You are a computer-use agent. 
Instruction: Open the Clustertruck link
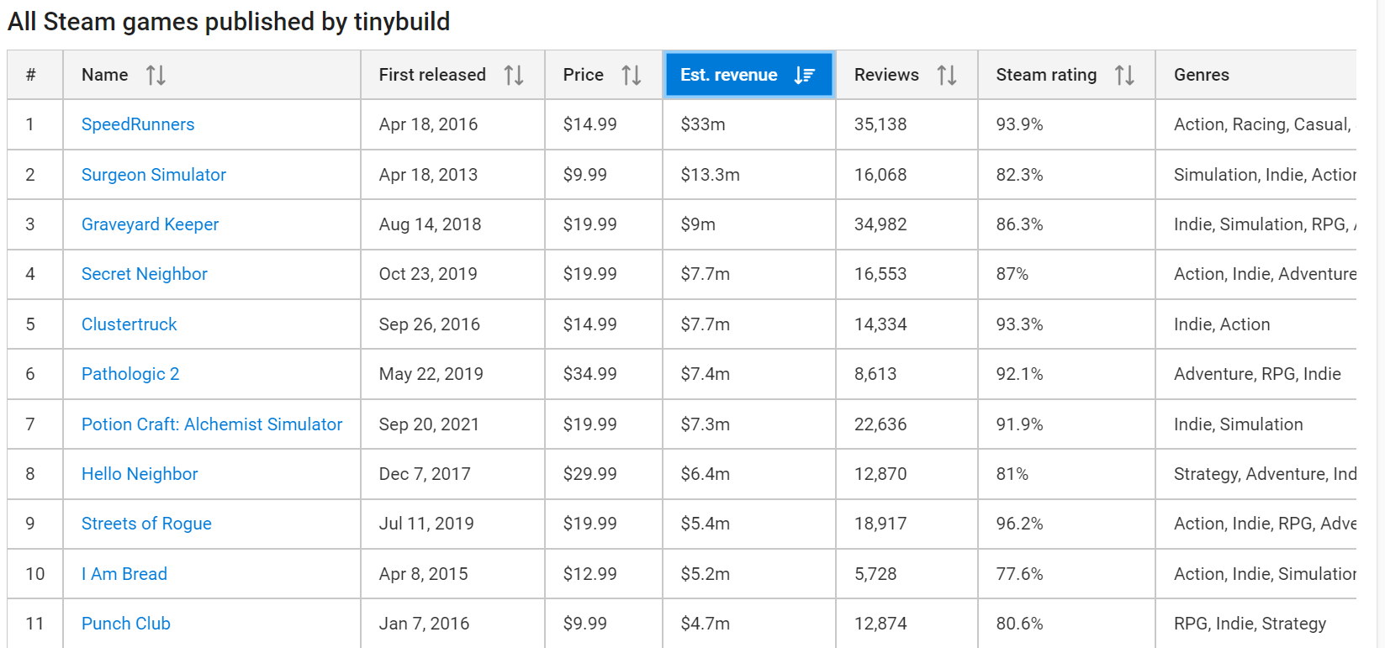[130, 324]
